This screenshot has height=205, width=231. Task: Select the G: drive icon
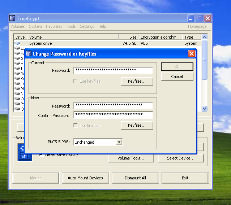[x=17, y=58]
